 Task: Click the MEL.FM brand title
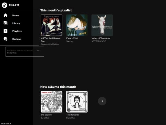point(14,5)
